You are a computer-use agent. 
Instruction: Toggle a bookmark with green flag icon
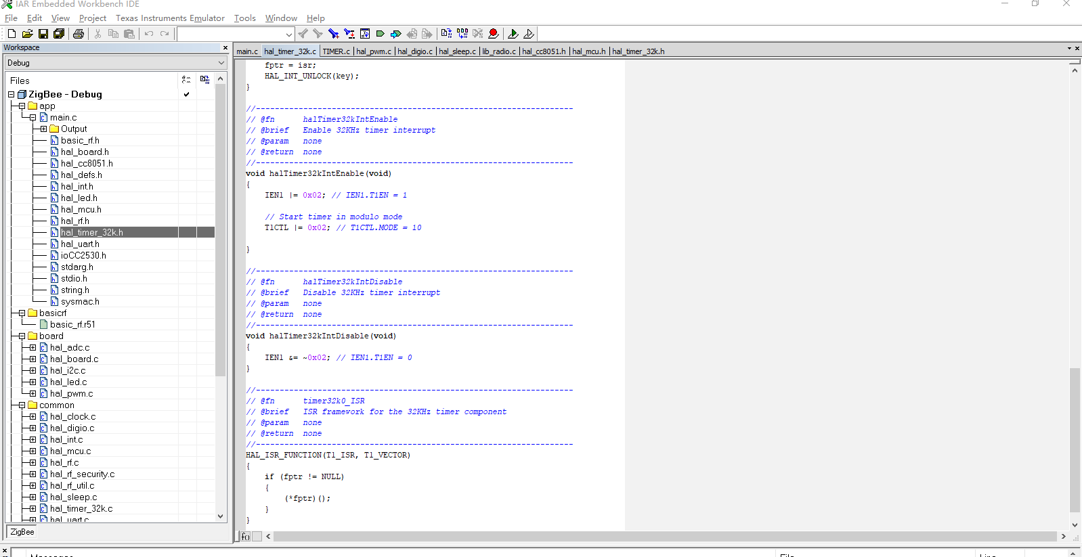click(381, 34)
